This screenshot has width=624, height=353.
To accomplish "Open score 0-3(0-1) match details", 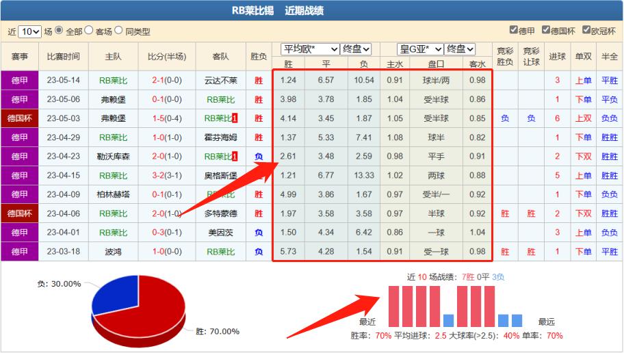I will [x=167, y=233].
